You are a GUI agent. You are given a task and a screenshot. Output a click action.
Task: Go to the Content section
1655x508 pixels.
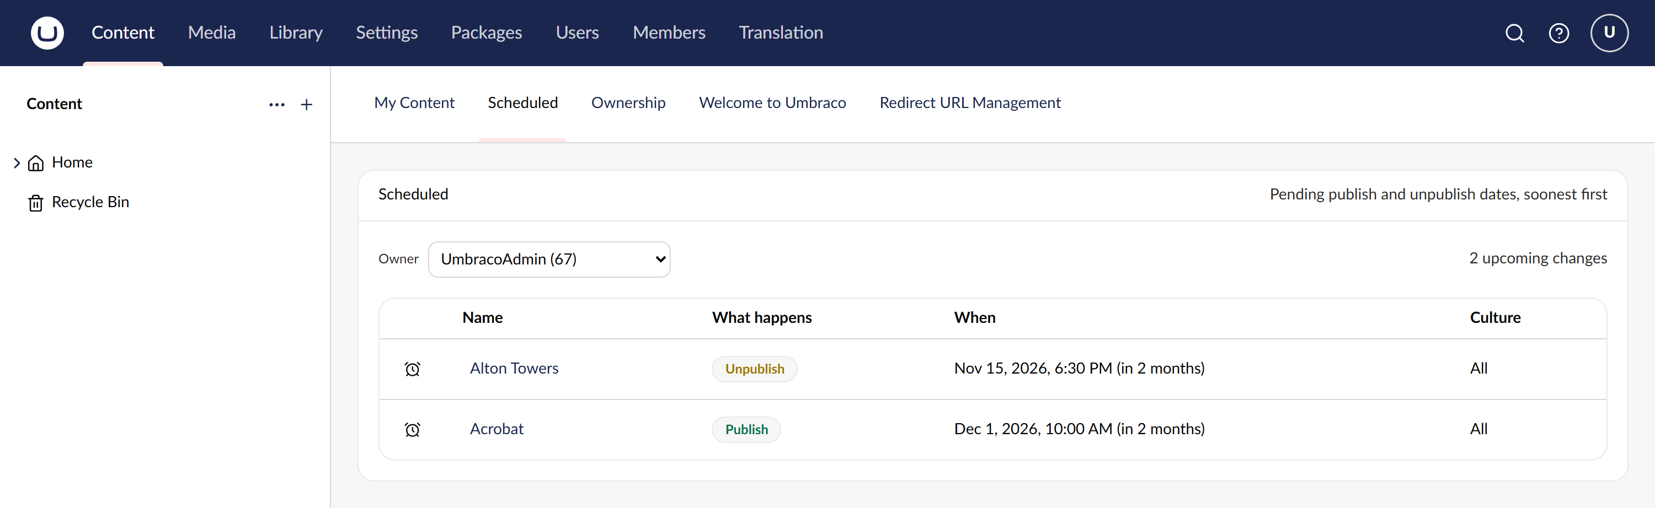click(x=122, y=33)
